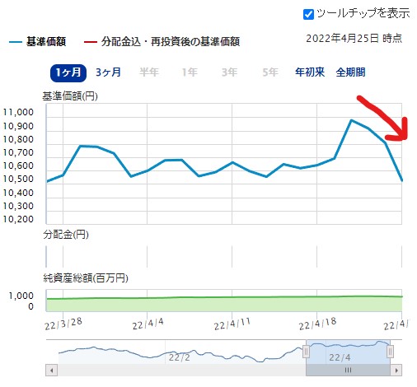The image size is (417, 387).
Task: Click the left scroll arrow of range navigator
Action: click(x=52, y=371)
